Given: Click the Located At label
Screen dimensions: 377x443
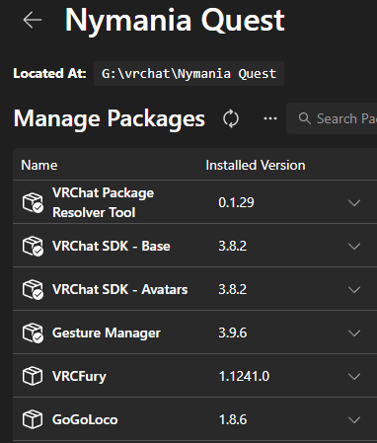Looking at the screenshot, I should click(49, 73).
